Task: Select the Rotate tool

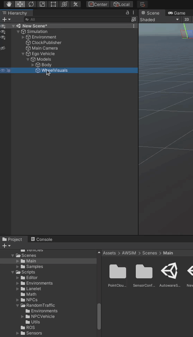Action: point(31,4)
